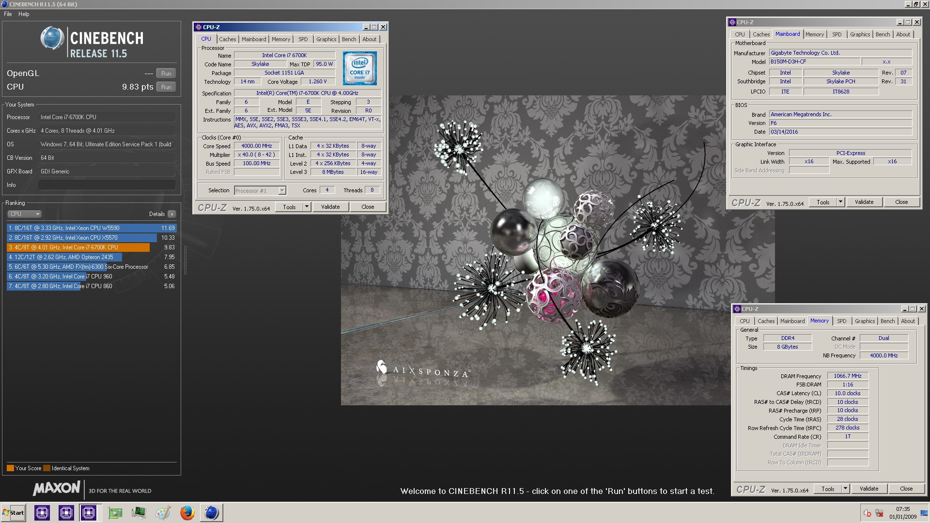Viewport: 930px width, 523px height.
Task: Click Validate in CPU-Z CPU window
Action: pyautogui.click(x=330, y=207)
